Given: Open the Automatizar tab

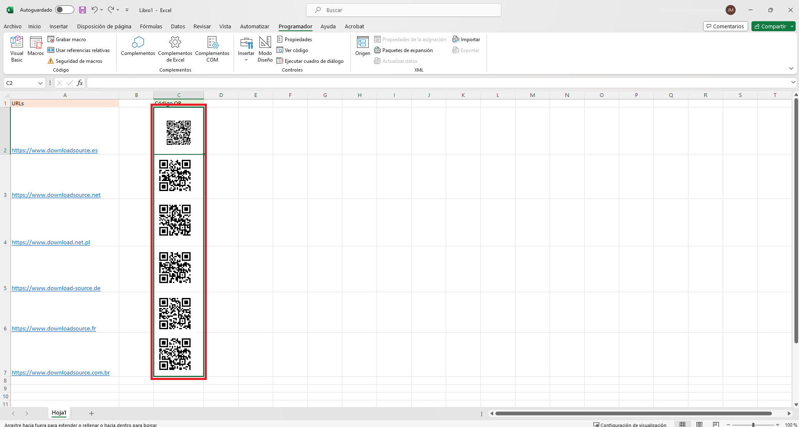Looking at the screenshot, I should click(x=255, y=26).
